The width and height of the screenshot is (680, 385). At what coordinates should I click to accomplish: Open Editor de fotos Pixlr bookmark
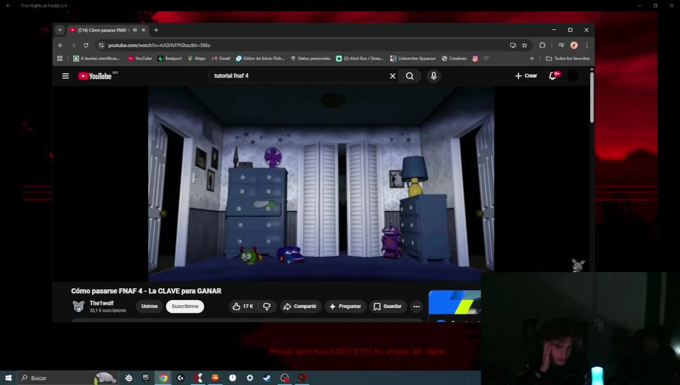click(x=260, y=58)
